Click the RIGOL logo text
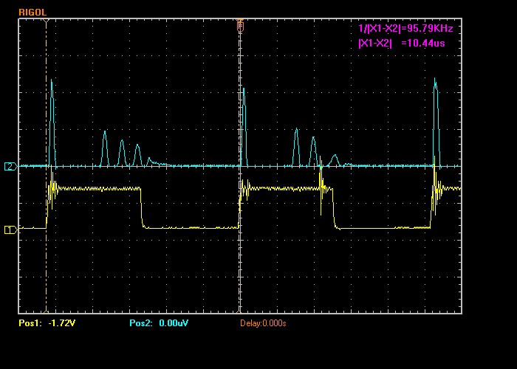Screen dimensions: 517x369 click(32, 13)
